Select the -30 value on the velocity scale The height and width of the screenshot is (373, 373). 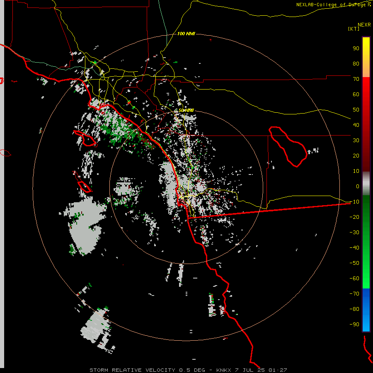click(x=354, y=233)
